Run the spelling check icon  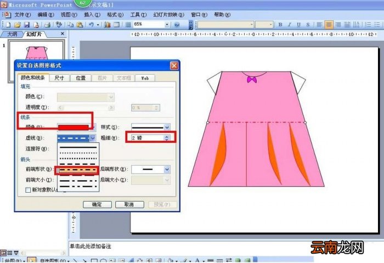59,25
